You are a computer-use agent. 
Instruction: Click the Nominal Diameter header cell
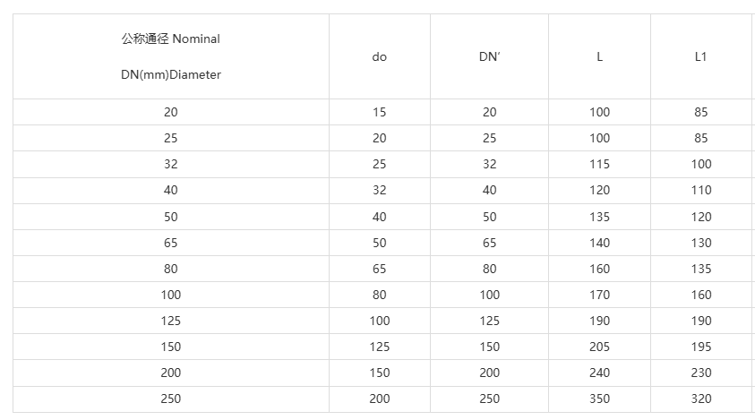171,56
